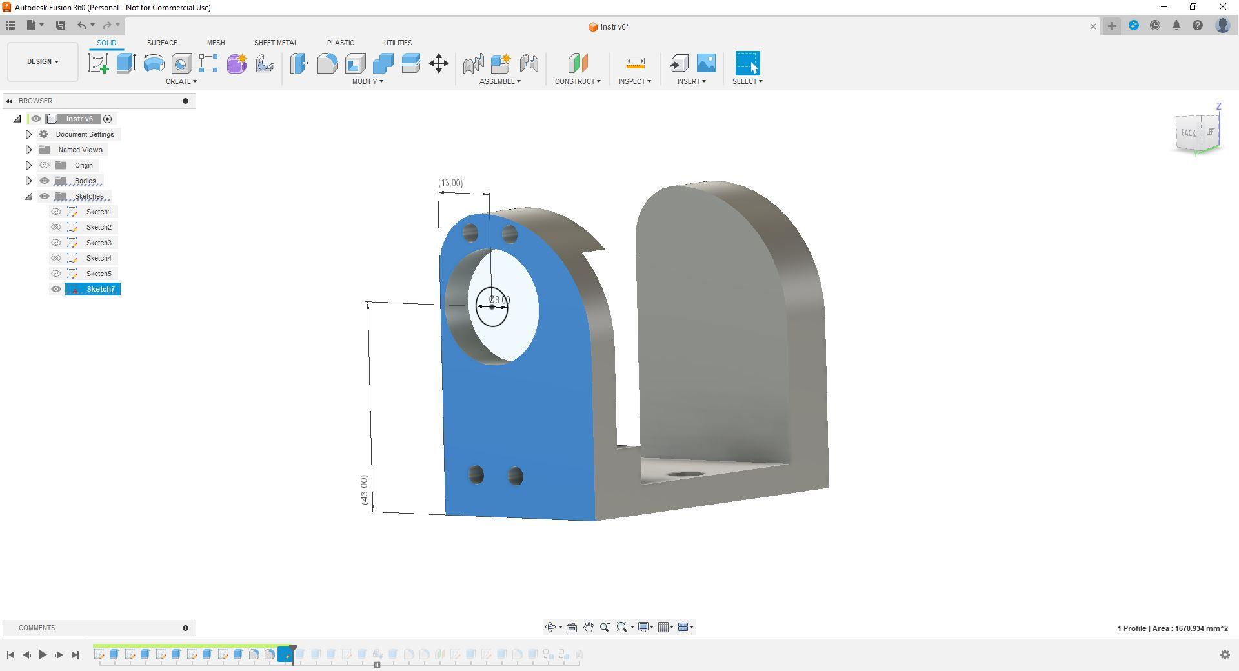Click the Offset Plane construct icon
Screen dimensions: 1239x671
tap(578, 63)
